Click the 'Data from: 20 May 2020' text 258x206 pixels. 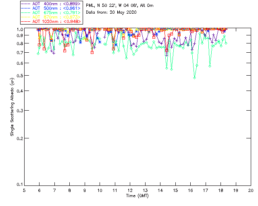[111, 12]
